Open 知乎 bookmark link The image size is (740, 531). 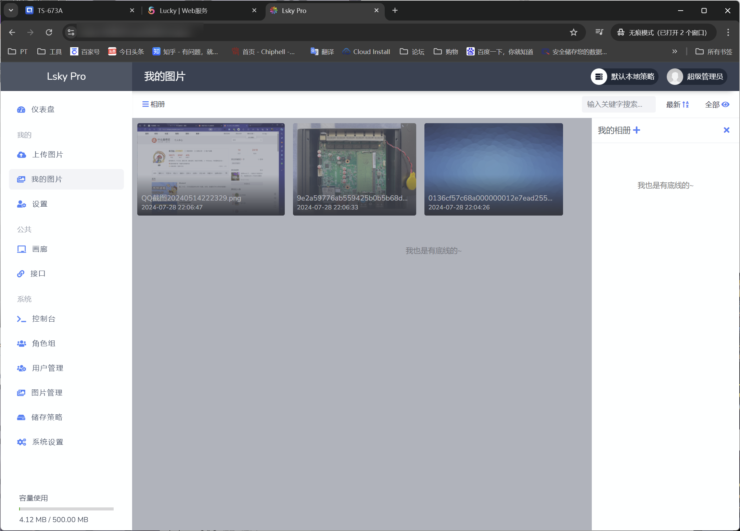pyautogui.click(x=185, y=52)
